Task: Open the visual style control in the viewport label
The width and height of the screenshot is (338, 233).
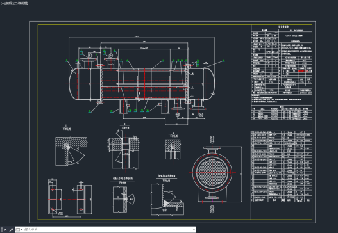Action: [21, 3]
